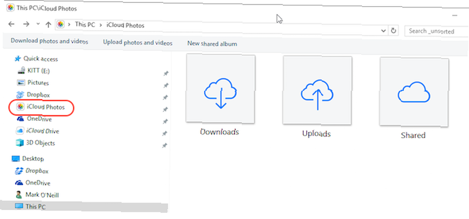Viewport: 469px width, 219px height.
Task: Click pin icon beside KITT (E:)
Action: pyautogui.click(x=166, y=73)
